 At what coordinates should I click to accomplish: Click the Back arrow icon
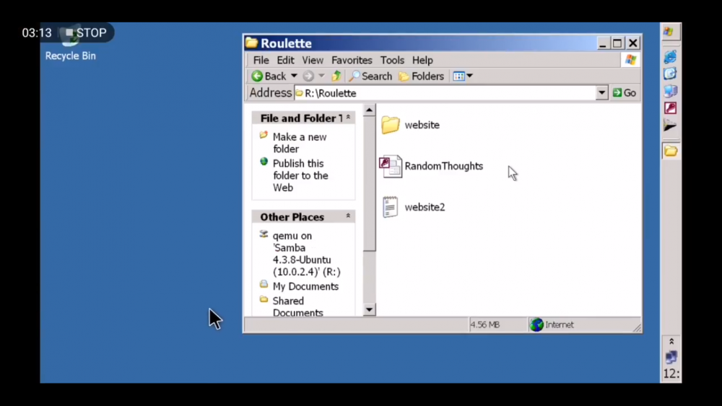click(x=257, y=76)
